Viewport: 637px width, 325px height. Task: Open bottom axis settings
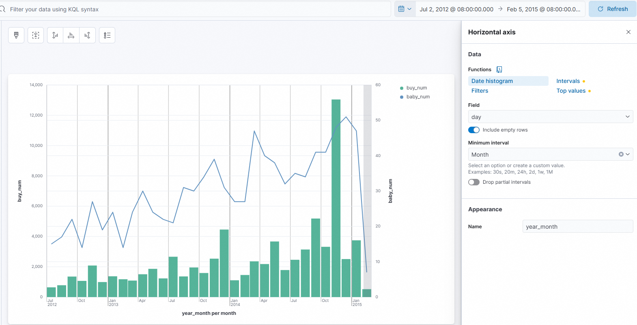71,35
